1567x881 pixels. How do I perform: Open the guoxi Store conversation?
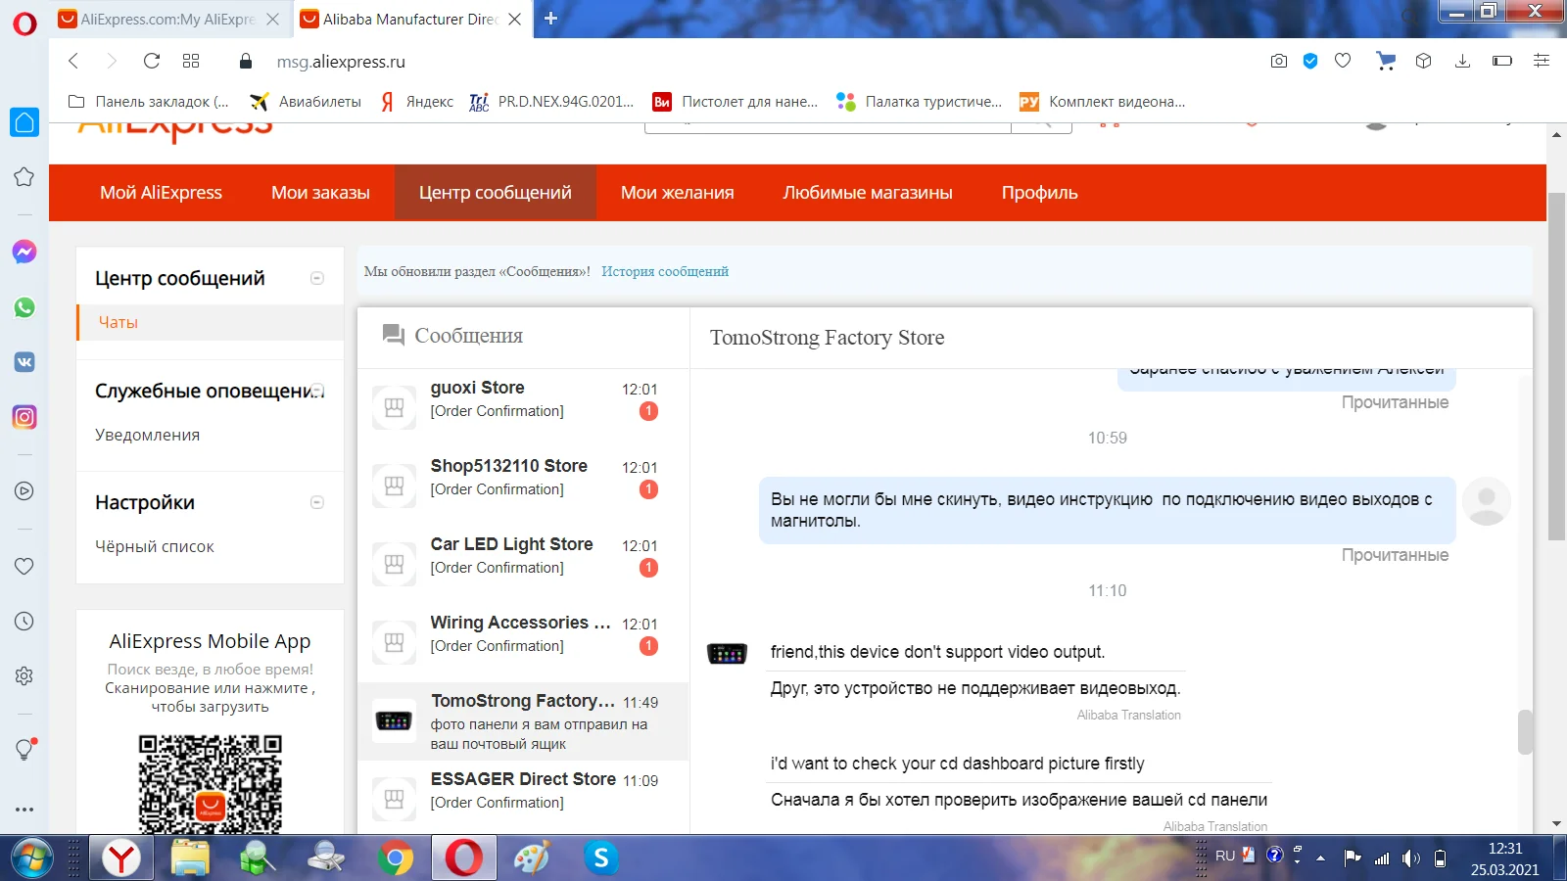(523, 408)
